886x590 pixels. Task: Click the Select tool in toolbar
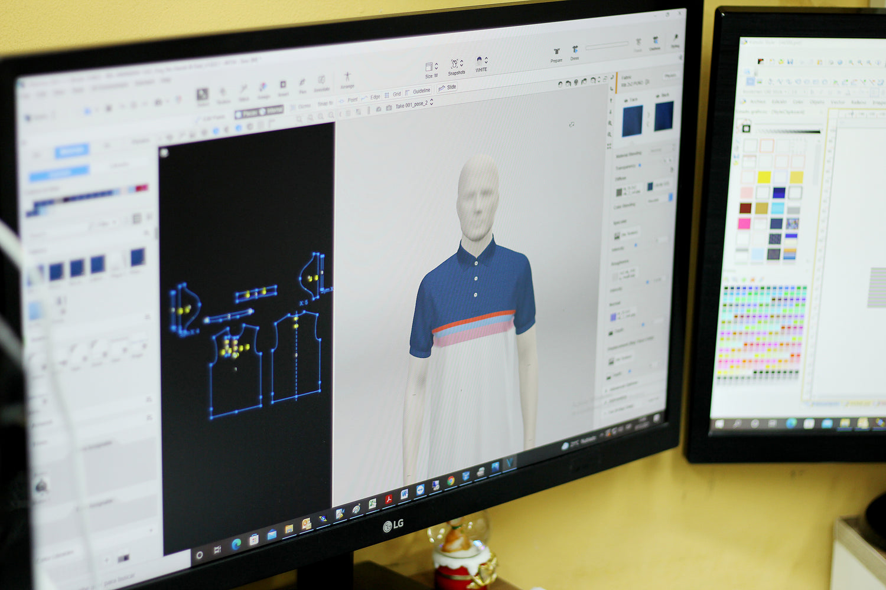tap(203, 96)
